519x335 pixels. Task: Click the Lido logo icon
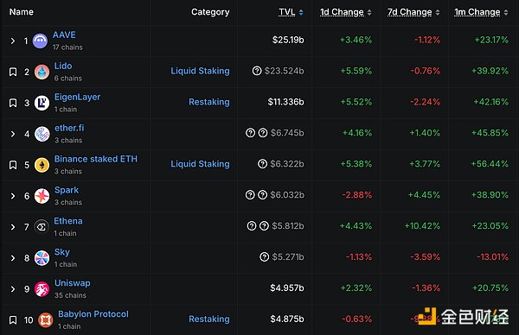click(x=42, y=72)
